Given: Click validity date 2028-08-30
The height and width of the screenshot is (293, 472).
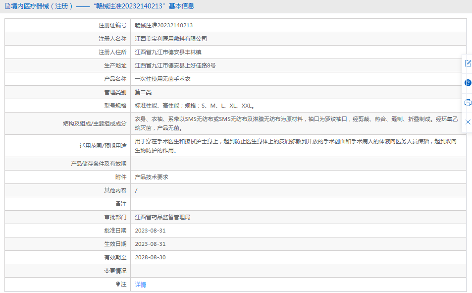Looking at the screenshot, I should coord(150,257).
